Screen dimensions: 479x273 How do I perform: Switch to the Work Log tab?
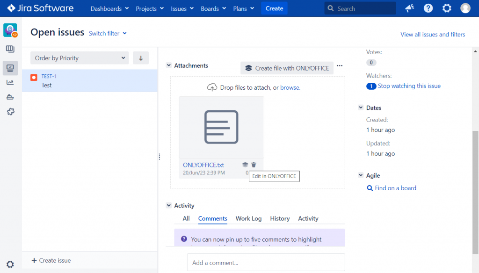coord(248,218)
